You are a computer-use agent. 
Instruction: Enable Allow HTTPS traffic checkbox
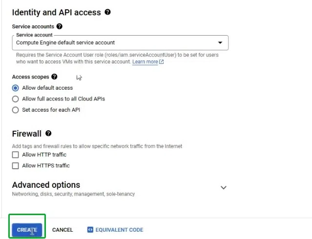point(16,166)
